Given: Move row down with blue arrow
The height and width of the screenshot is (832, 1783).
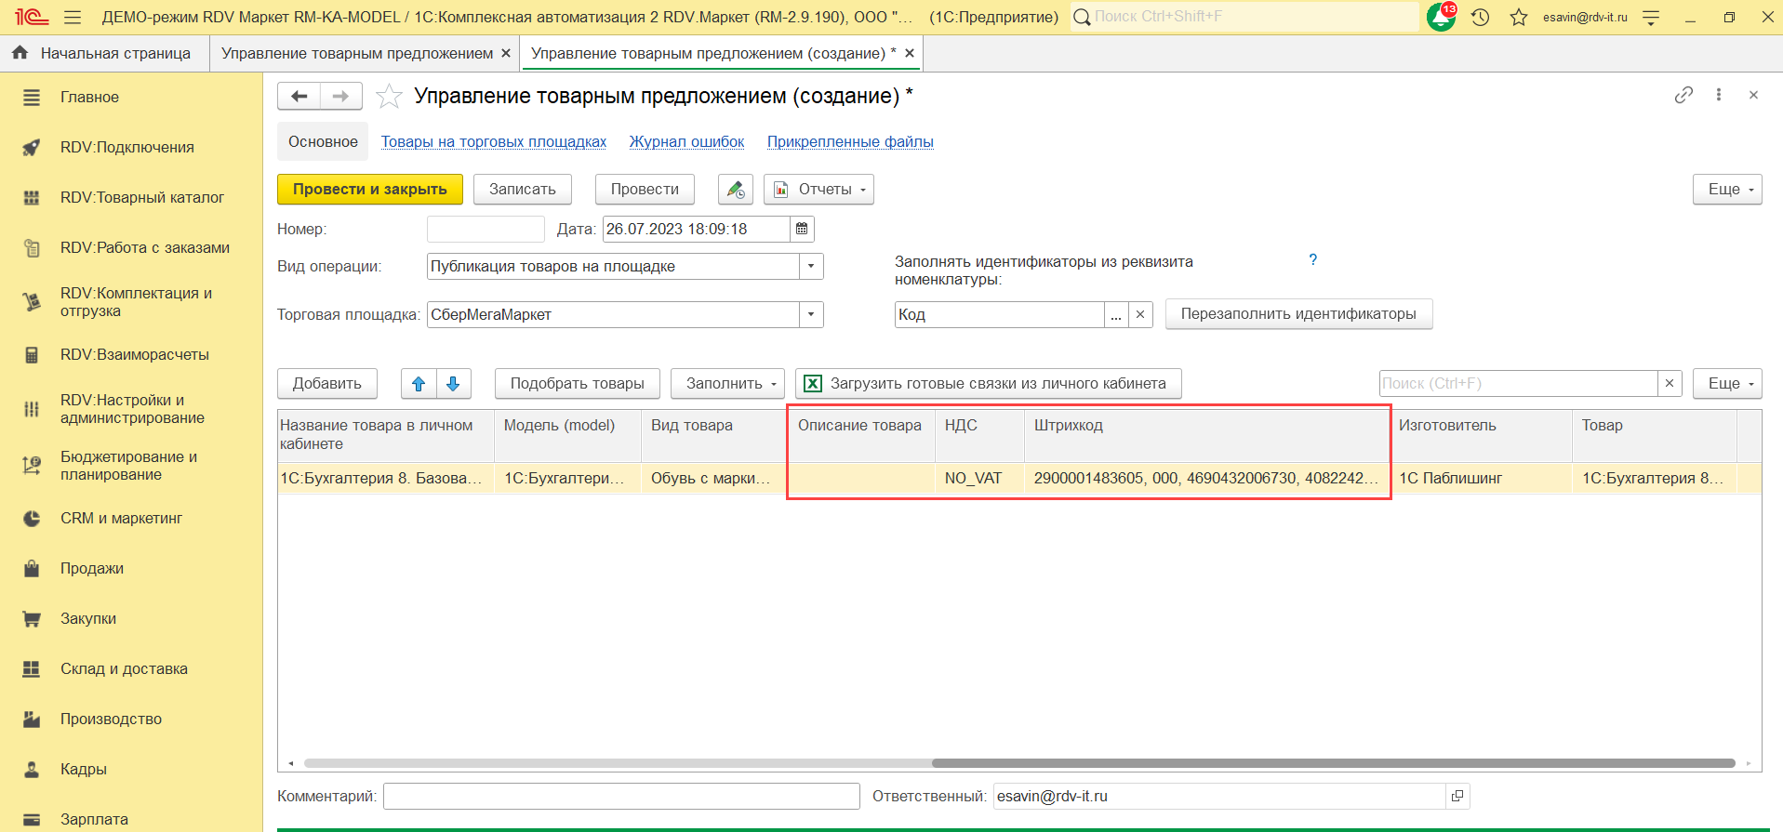Looking at the screenshot, I should (x=453, y=383).
